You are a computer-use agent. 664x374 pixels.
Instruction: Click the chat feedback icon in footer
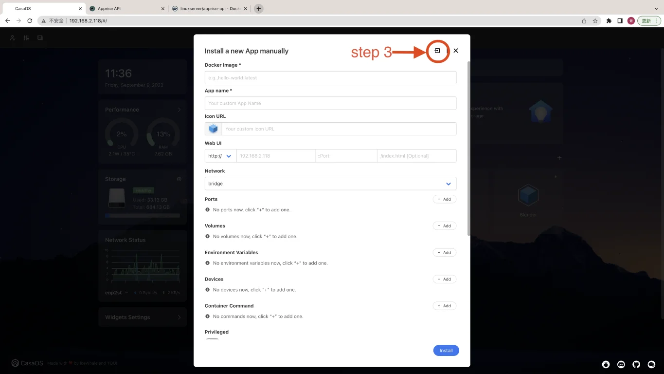[x=651, y=364]
